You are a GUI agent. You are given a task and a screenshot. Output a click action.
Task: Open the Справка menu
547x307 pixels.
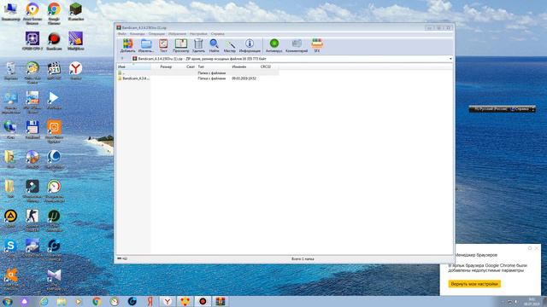pos(218,34)
